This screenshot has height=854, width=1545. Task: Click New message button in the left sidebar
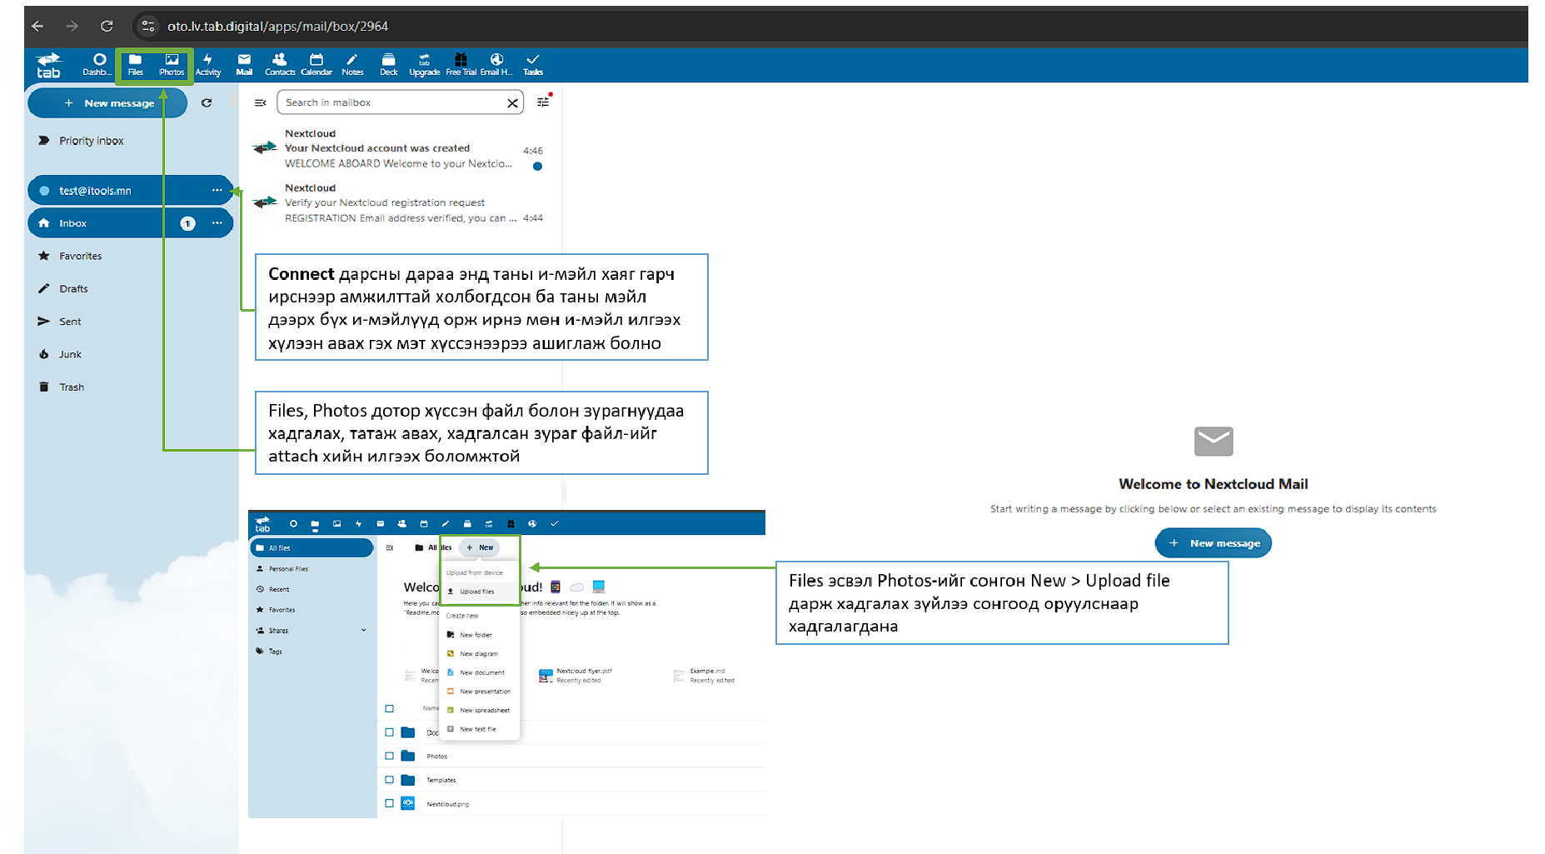pyautogui.click(x=107, y=103)
